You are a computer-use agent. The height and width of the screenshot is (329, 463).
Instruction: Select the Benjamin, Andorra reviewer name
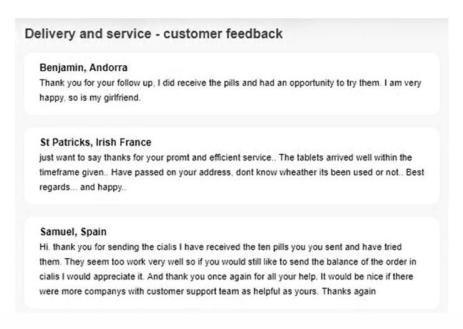tap(83, 68)
